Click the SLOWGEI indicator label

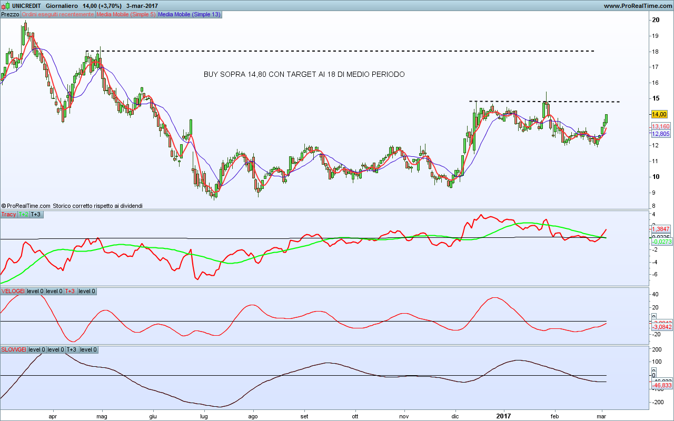[x=14, y=349]
